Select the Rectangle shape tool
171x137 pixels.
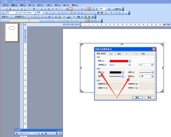tap(35, 17)
